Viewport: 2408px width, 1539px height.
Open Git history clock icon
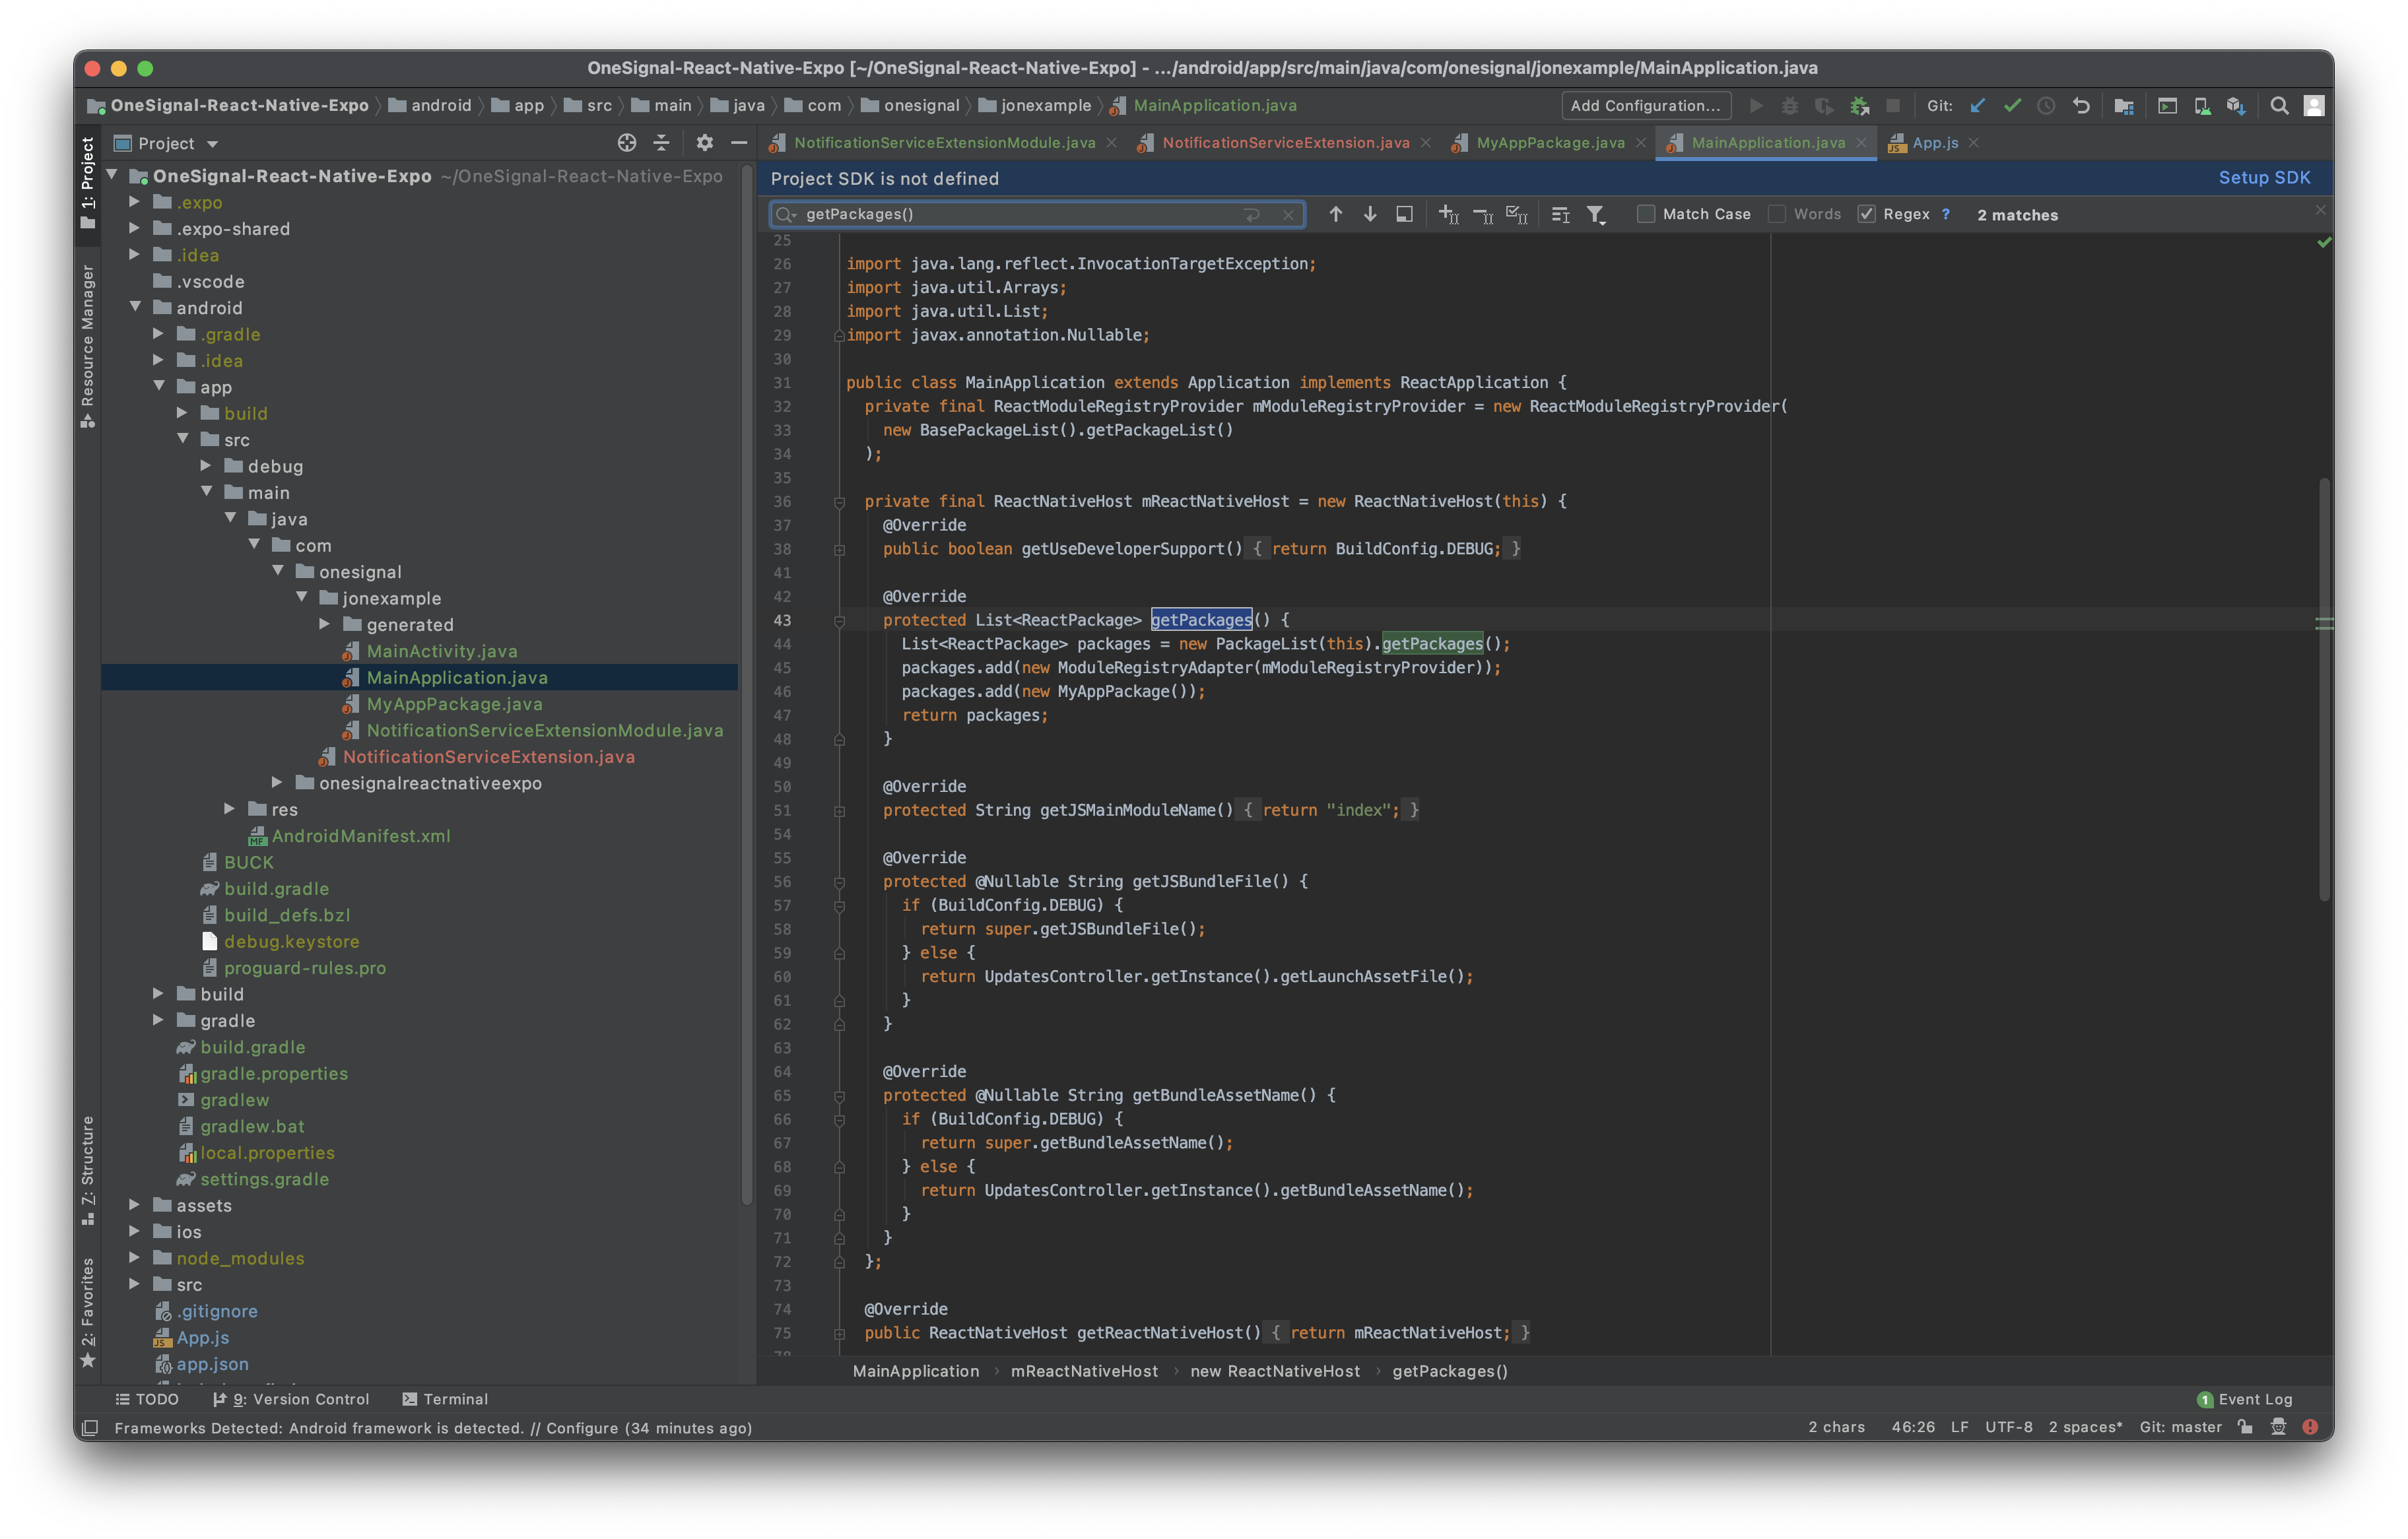pos(2046,106)
